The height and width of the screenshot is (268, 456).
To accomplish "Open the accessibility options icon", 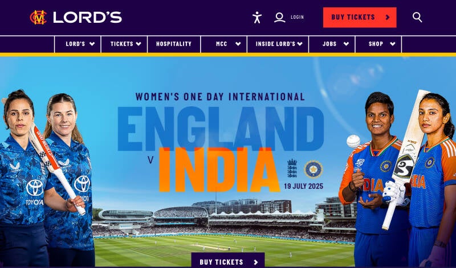I will click(257, 18).
